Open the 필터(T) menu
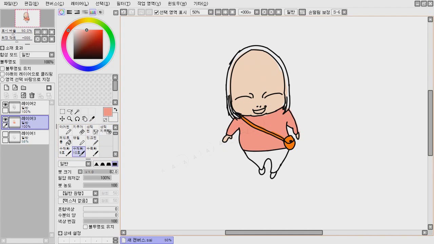 [x=123, y=4]
